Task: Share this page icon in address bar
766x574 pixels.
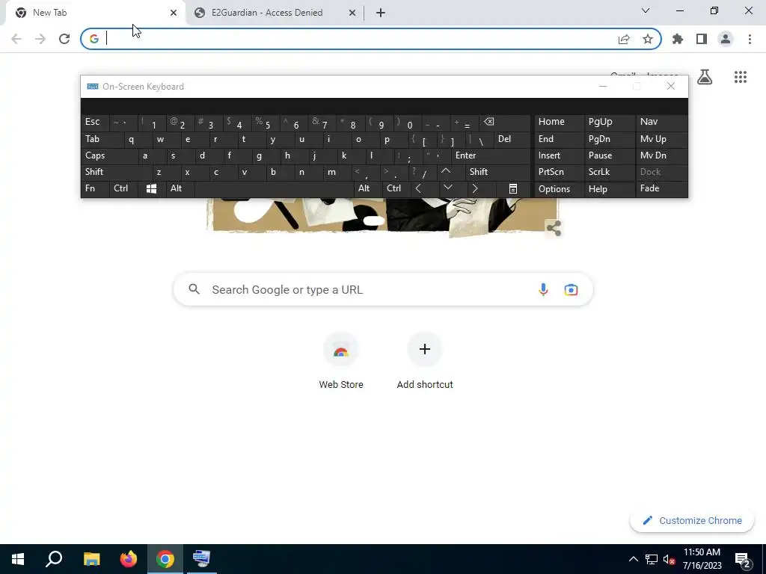Action: tap(624, 39)
